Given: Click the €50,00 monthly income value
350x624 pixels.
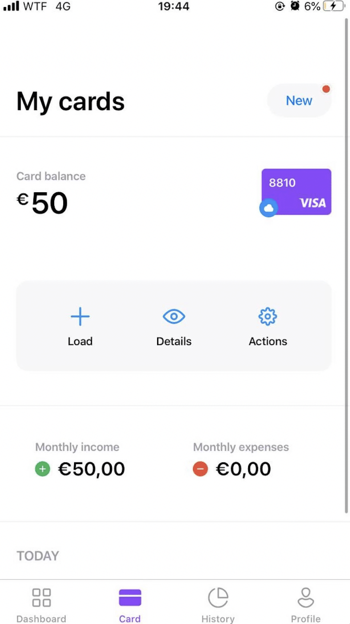Looking at the screenshot, I should pos(91,469).
